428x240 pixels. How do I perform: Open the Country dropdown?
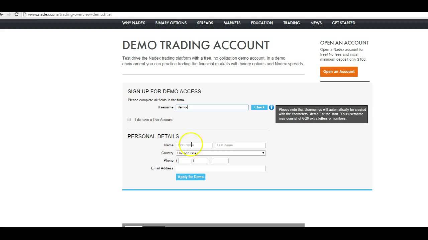click(221, 153)
